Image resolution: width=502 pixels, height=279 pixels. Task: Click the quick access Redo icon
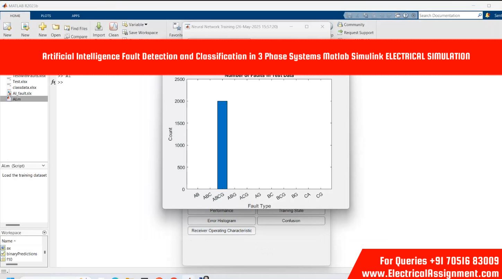point(389,16)
